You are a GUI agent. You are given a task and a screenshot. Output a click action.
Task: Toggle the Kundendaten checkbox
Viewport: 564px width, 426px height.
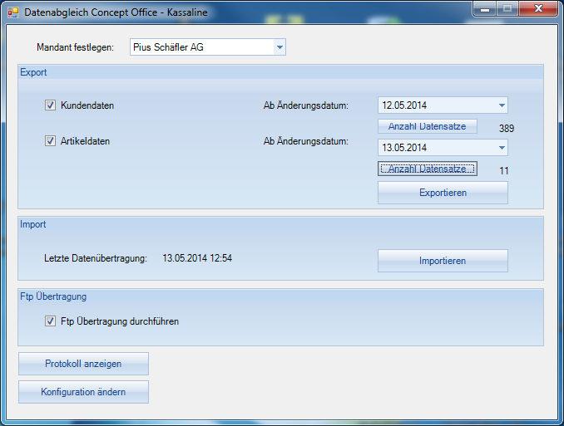coord(51,105)
